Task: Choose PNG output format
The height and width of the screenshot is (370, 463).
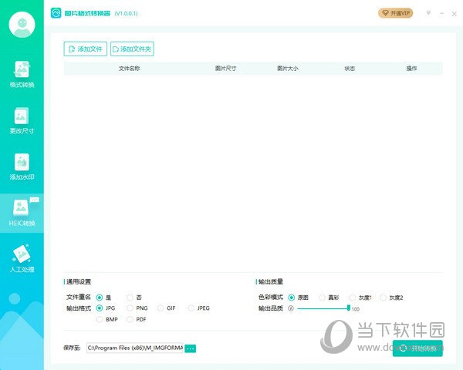Action: 137,308
